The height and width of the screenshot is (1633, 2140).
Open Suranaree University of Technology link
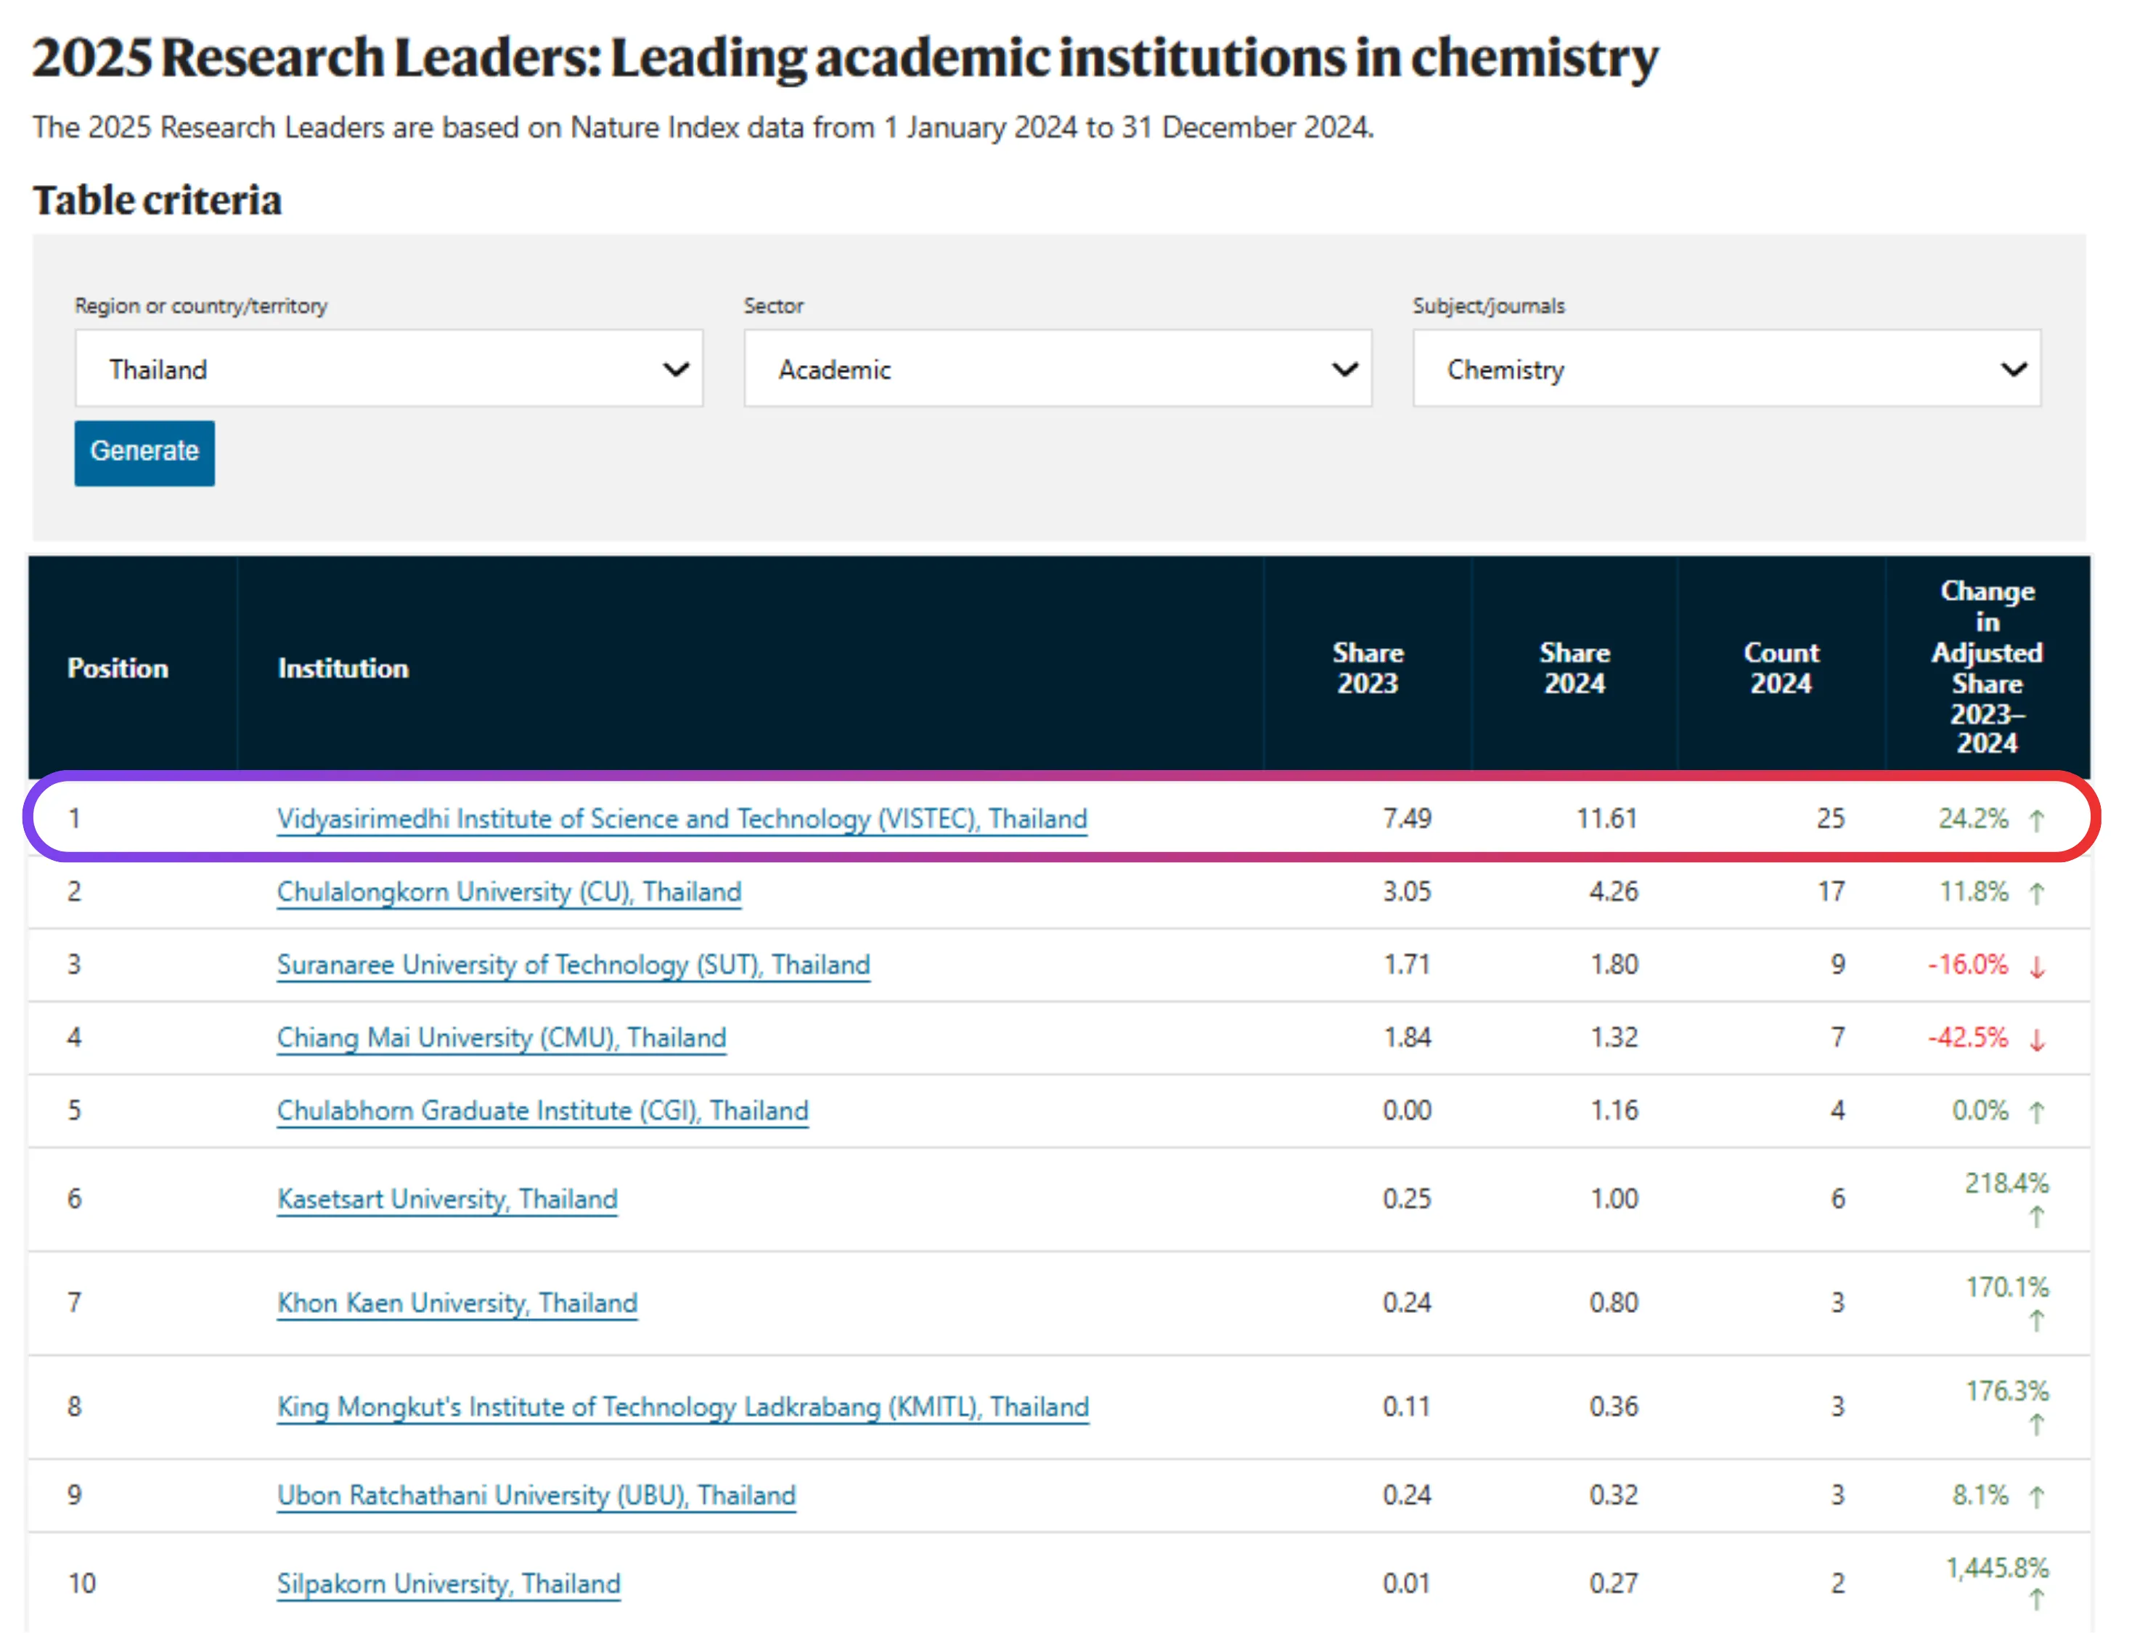pos(573,965)
